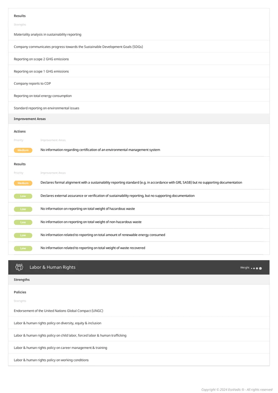Viewport: 278px width, 393px height.
Task: Click the policy on working conditions row
Action: click(x=139, y=360)
